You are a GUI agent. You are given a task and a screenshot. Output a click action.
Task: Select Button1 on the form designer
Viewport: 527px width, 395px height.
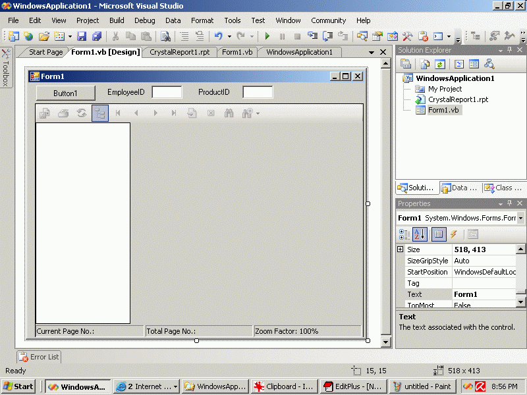click(x=65, y=93)
